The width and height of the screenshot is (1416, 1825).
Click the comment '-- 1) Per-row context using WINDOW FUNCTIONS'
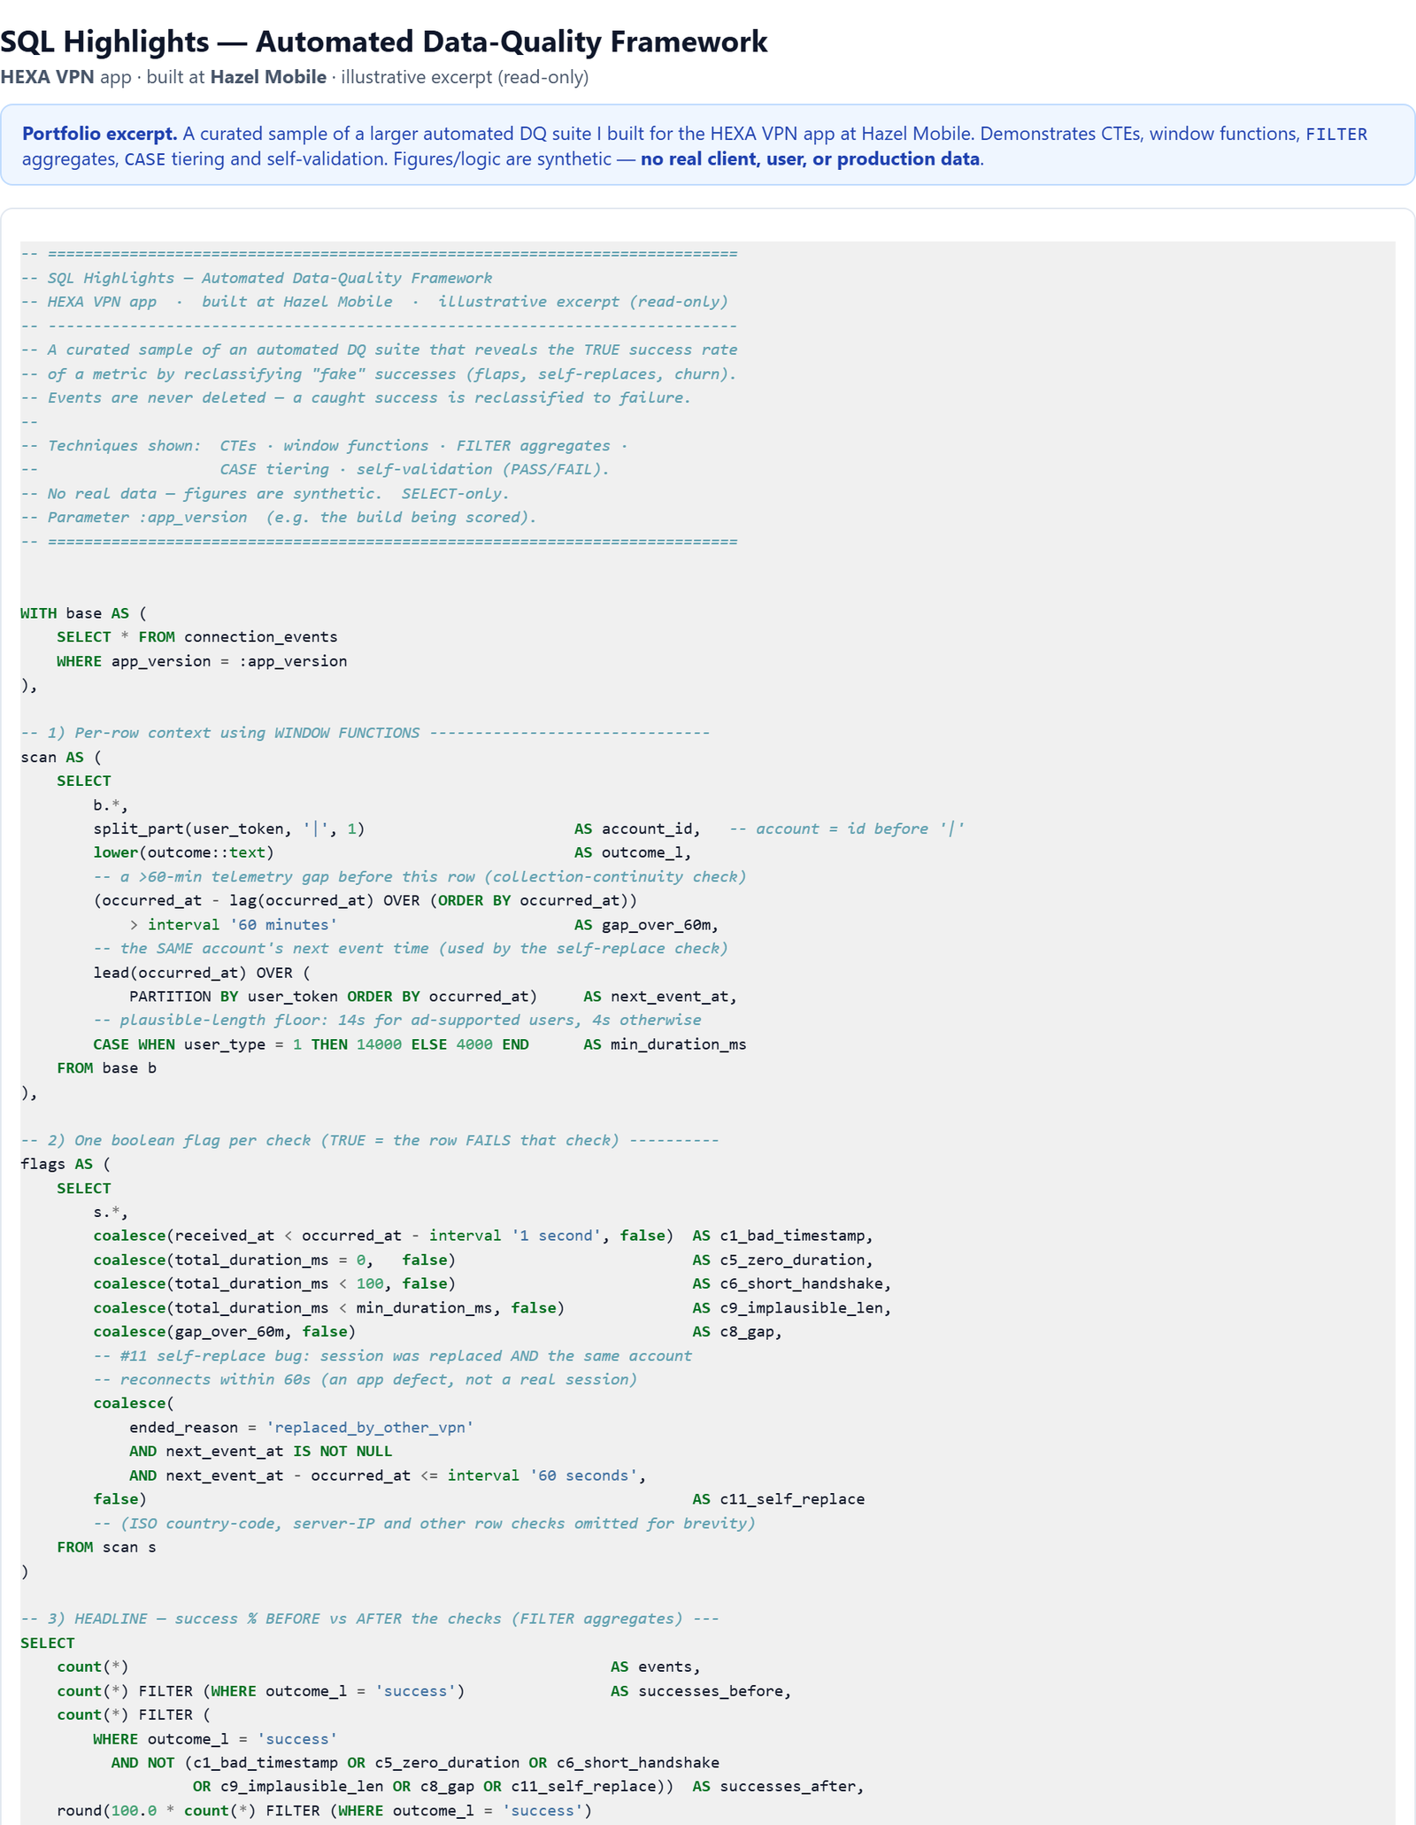(220, 733)
